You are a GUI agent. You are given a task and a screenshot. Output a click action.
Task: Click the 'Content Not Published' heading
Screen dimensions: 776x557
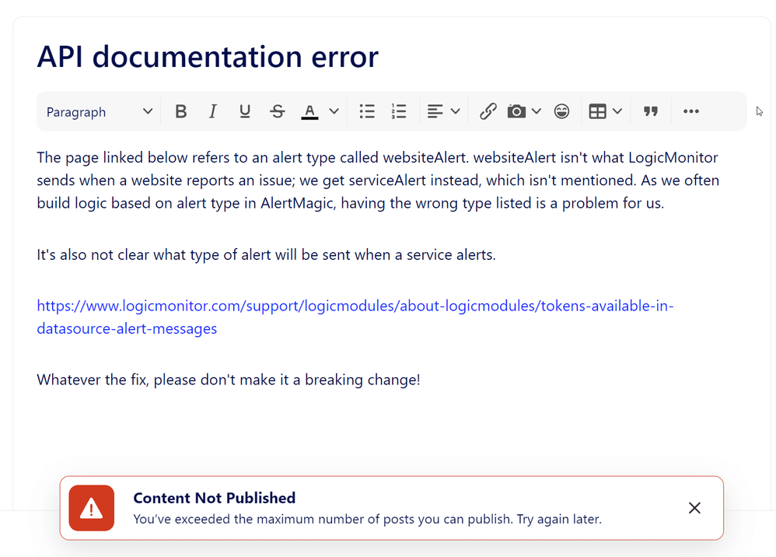[215, 498]
